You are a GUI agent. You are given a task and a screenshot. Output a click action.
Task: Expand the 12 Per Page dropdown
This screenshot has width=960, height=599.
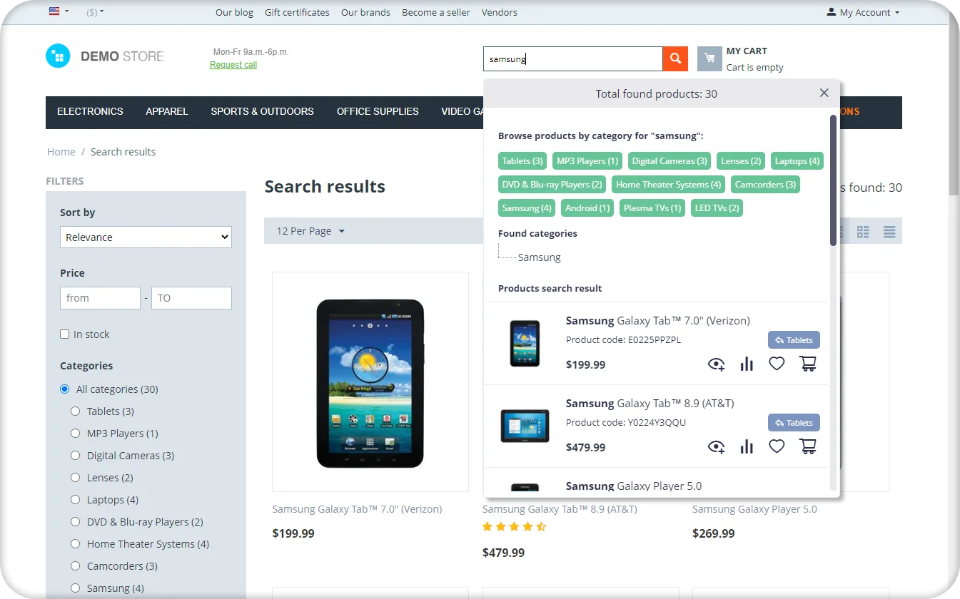(x=310, y=231)
